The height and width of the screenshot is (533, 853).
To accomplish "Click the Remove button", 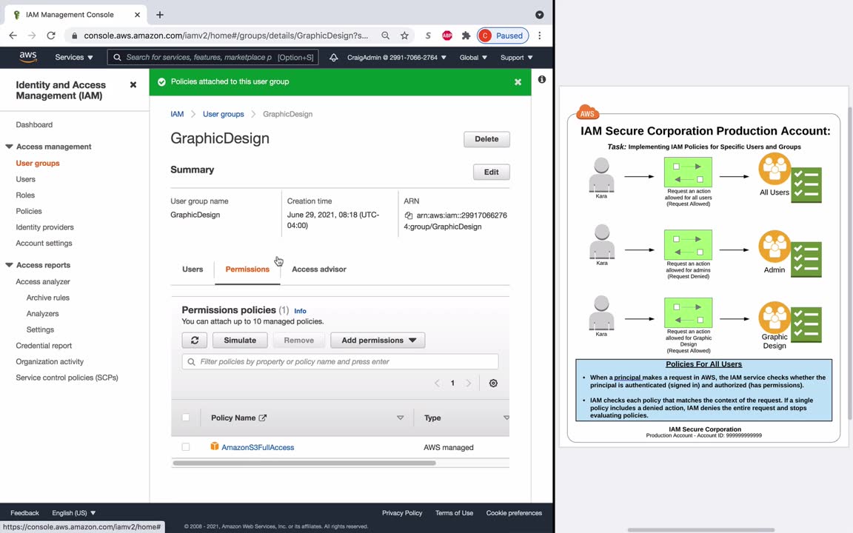I will click(x=298, y=340).
